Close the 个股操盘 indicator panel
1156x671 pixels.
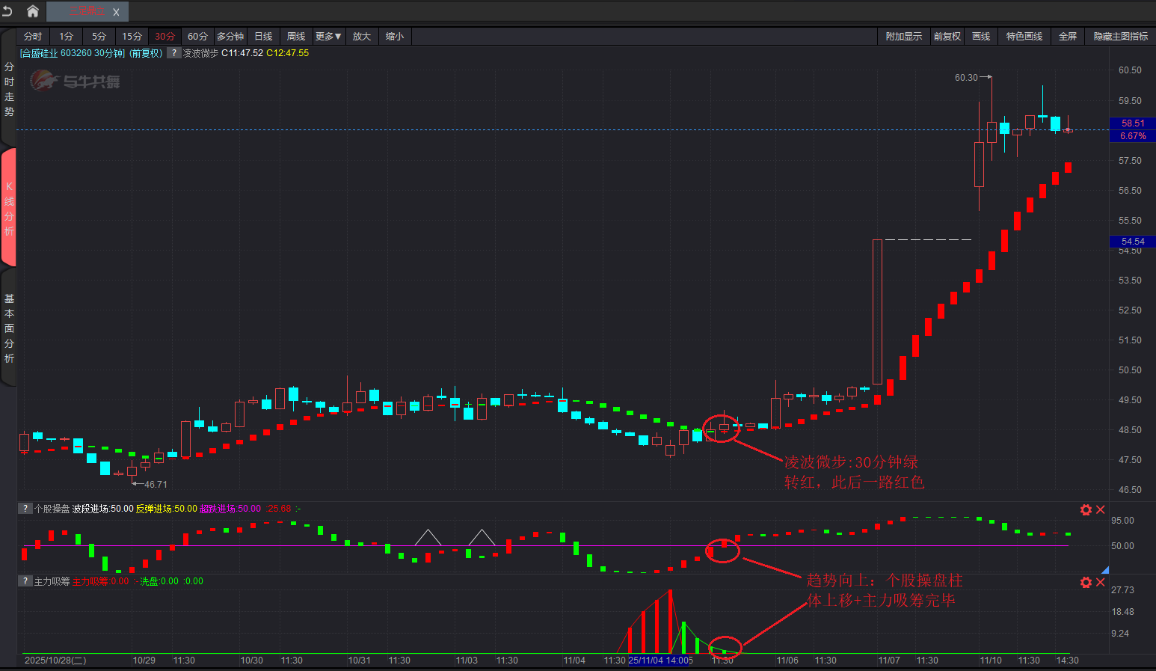1100,509
